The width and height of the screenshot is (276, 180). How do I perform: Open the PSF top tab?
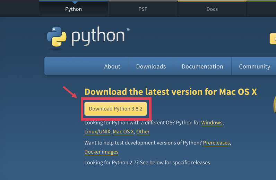[x=143, y=9]
